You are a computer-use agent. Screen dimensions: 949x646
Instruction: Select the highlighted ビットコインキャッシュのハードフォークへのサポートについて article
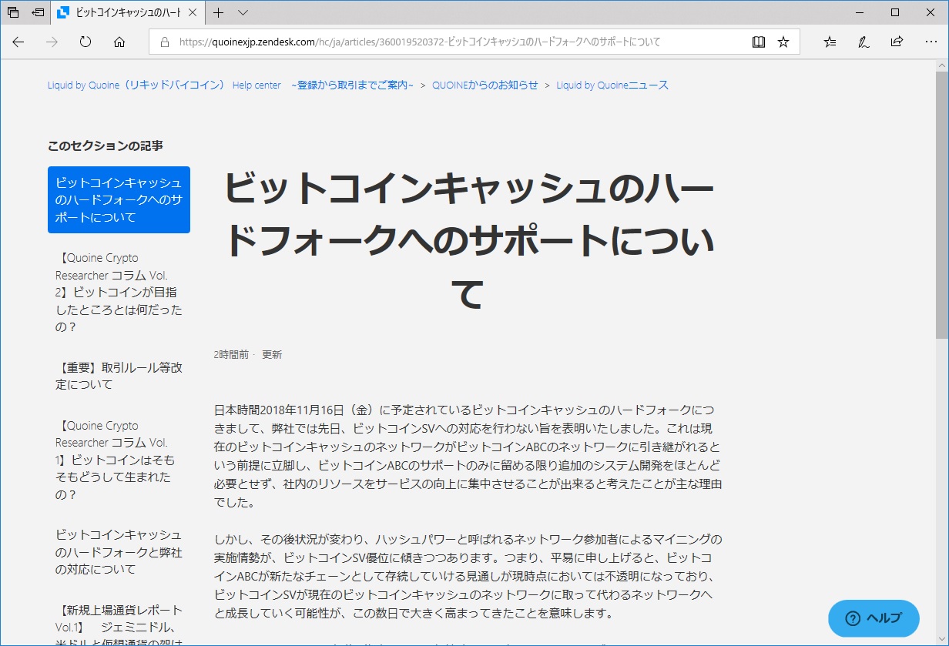pos(119,199)
